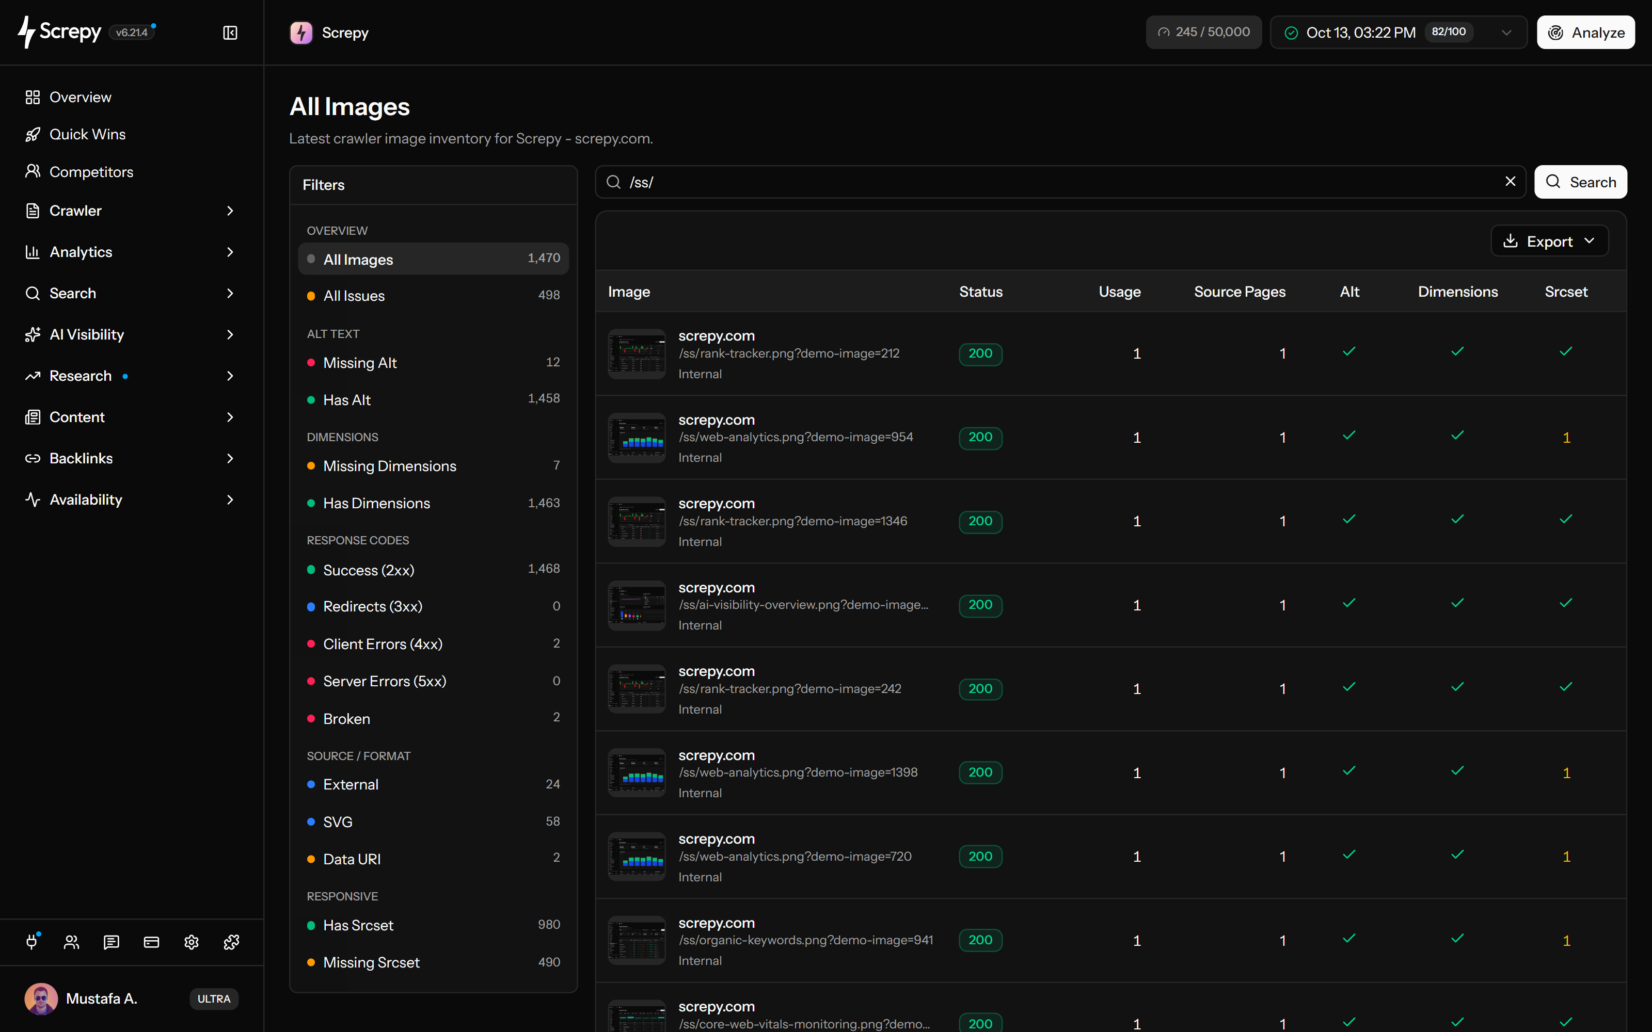Collapse the sidebar with the panel icon
The width and height of the screenshot is (1652, 1032).
click(230, 33)
